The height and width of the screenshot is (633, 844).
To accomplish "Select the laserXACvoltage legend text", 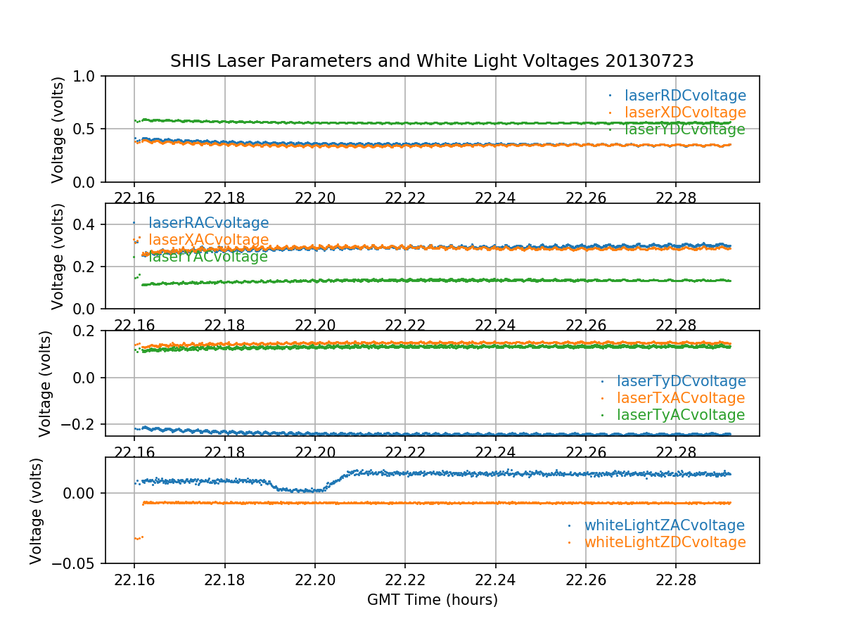I will pyautogui.click(x=208, y=240).
